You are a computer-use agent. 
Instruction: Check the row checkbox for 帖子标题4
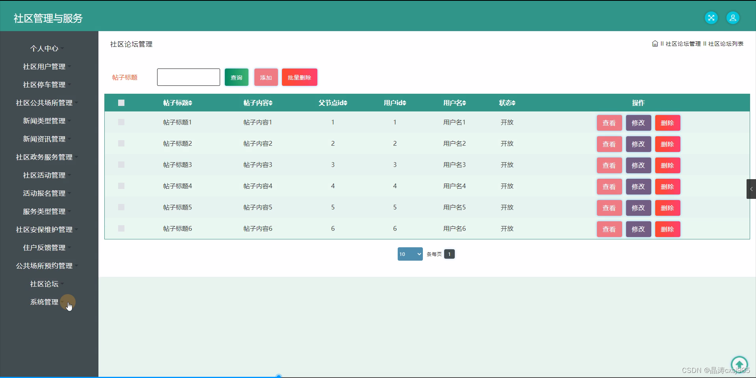pyautogui.click(x=121, y=186)
